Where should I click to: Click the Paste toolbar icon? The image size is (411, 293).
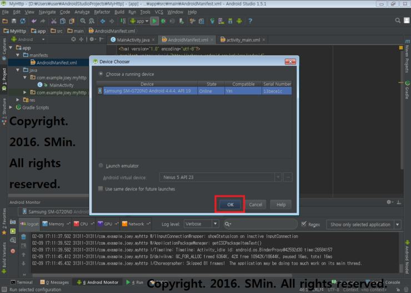(x=72, y=21)
